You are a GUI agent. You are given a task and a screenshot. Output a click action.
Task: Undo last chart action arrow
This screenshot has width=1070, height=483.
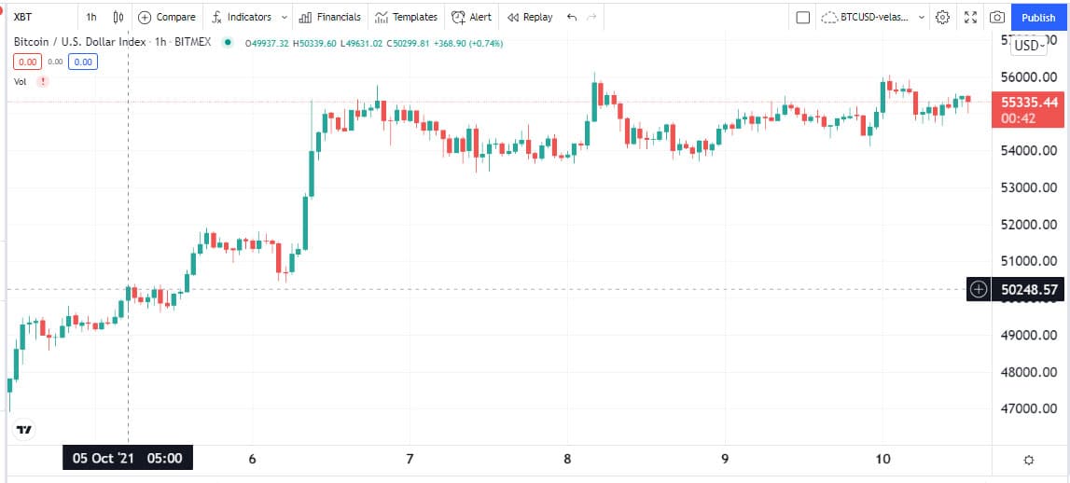[572, 17]
